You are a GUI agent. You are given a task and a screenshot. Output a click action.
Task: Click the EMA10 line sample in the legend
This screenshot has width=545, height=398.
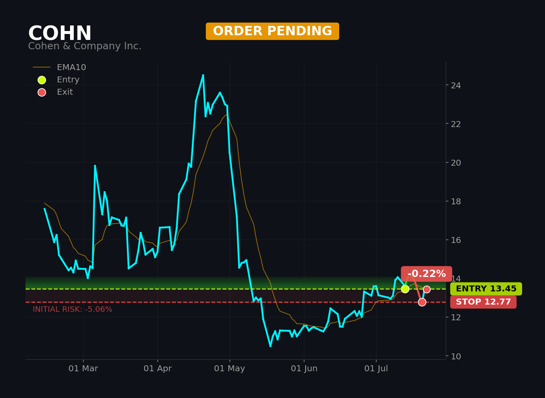pyautogui.click(x=42, y=68)
